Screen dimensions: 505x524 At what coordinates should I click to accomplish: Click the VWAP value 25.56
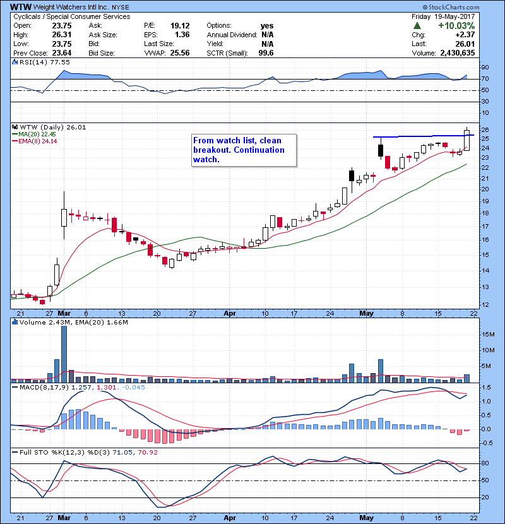point(180,53)
